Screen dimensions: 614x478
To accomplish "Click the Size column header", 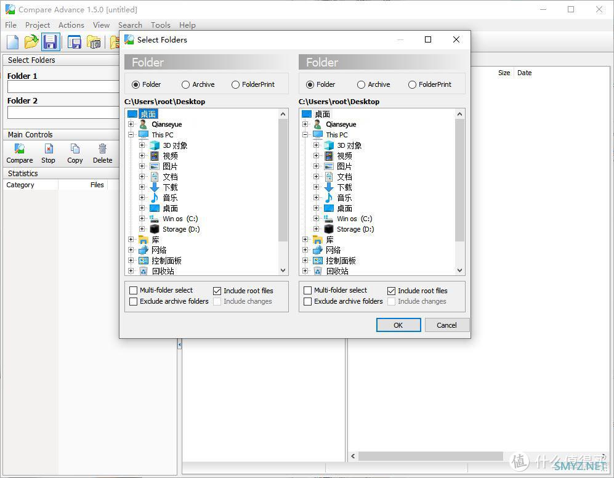I will [x=504, y=73].
